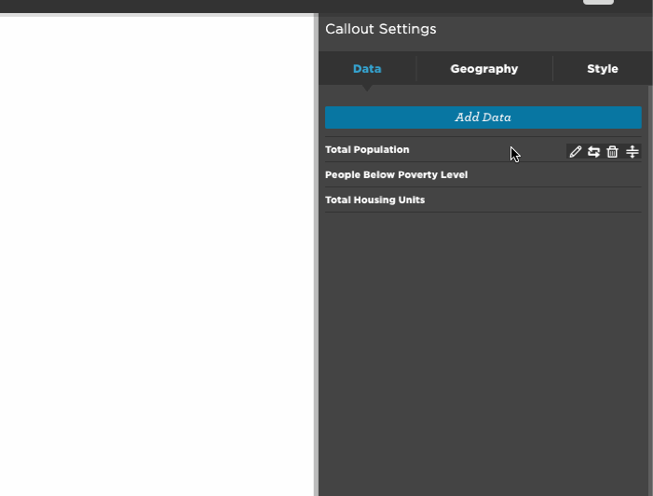653x496 pixels.
Task: Click the light strip atop the canvas
Action: point(156,15)
